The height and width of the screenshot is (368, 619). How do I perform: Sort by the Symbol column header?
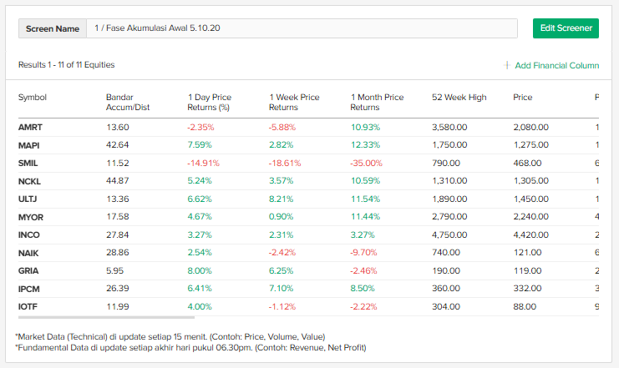(x=33, y=98)
